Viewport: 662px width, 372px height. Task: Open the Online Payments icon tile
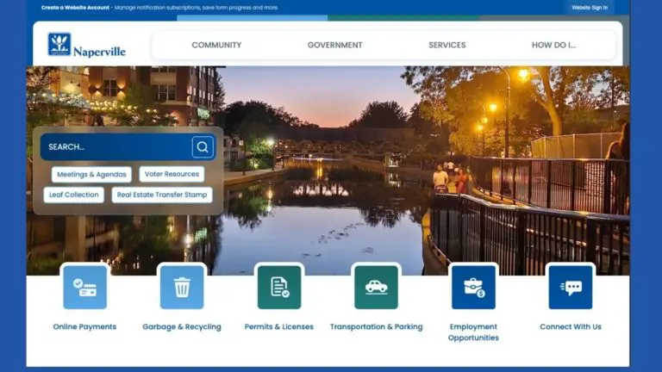coord(84,288)
